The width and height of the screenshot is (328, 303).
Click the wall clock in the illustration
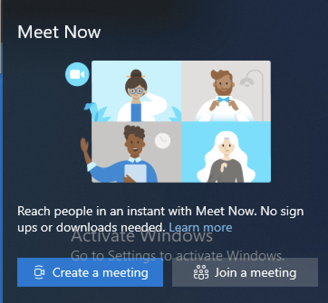[x=163, y=141]
